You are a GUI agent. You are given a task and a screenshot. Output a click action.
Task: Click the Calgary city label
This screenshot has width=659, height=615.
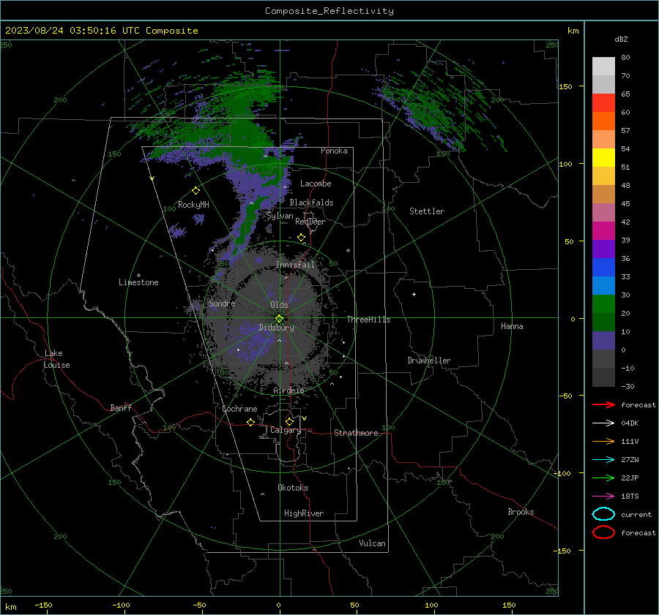[286, 430]
